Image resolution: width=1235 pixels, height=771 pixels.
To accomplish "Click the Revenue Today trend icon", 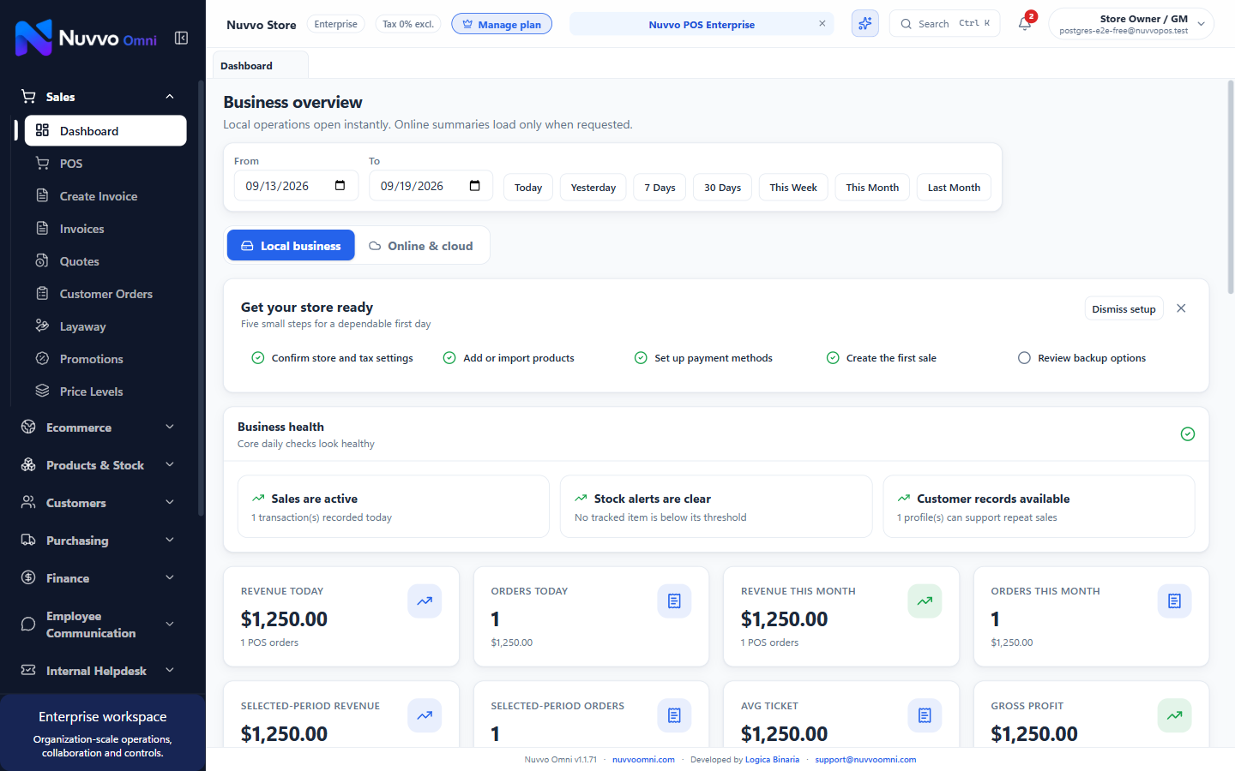I will point(425,601).
